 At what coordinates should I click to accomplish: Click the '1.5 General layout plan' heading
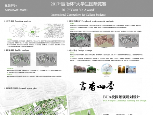tap(20, 88)
